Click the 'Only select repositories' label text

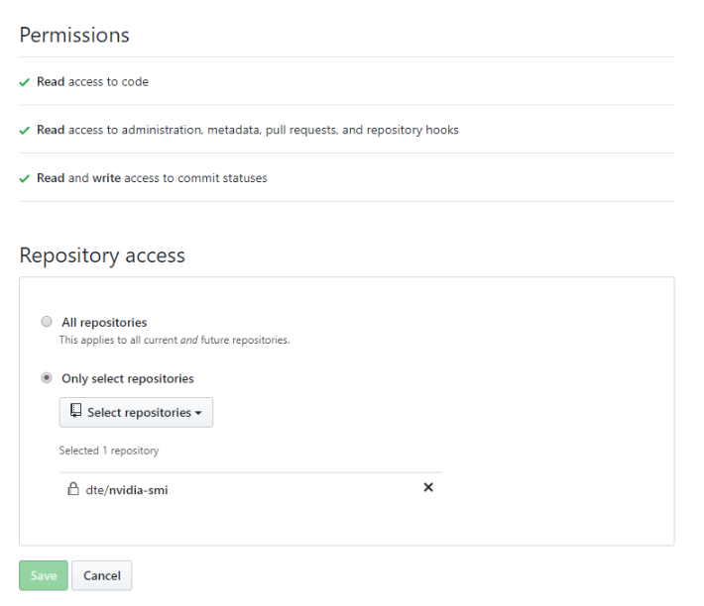pyautogui.click(x=128, y=378)
